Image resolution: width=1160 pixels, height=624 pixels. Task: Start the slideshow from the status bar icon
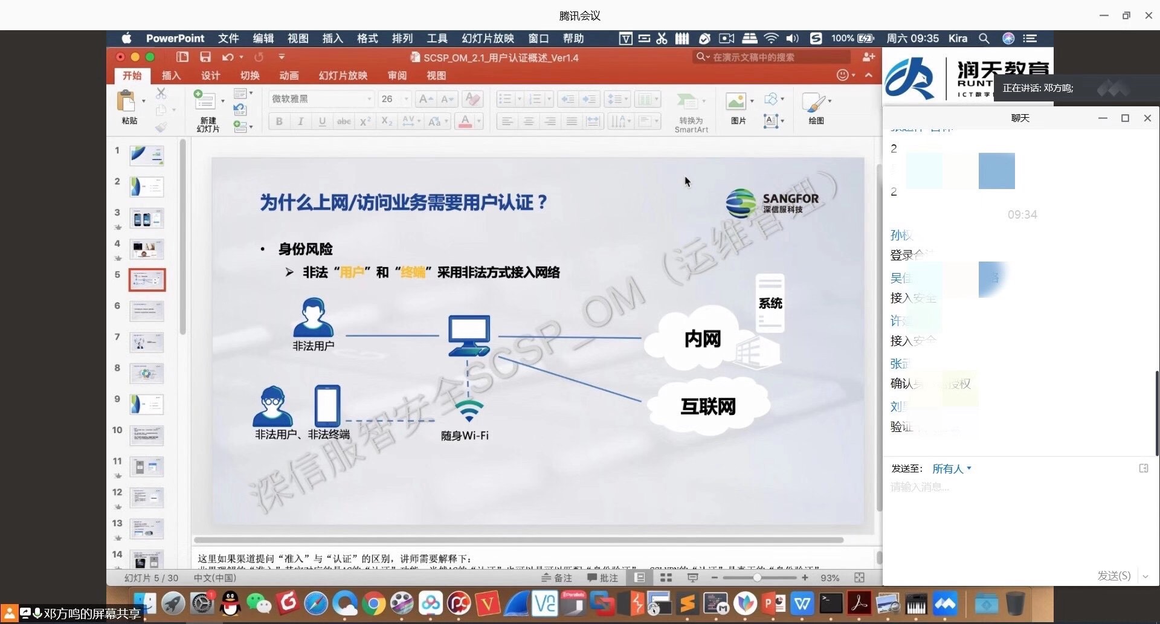693,578
